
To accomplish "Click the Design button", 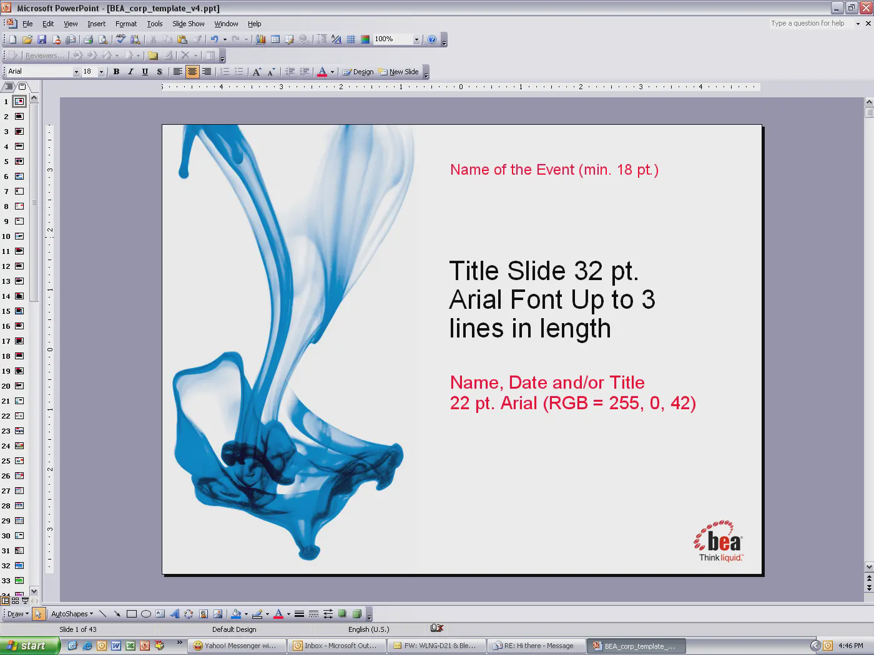I will 358,72.
